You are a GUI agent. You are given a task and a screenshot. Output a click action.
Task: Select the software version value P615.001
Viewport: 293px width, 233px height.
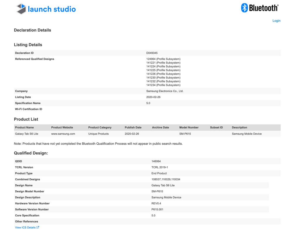click(157, 210)
